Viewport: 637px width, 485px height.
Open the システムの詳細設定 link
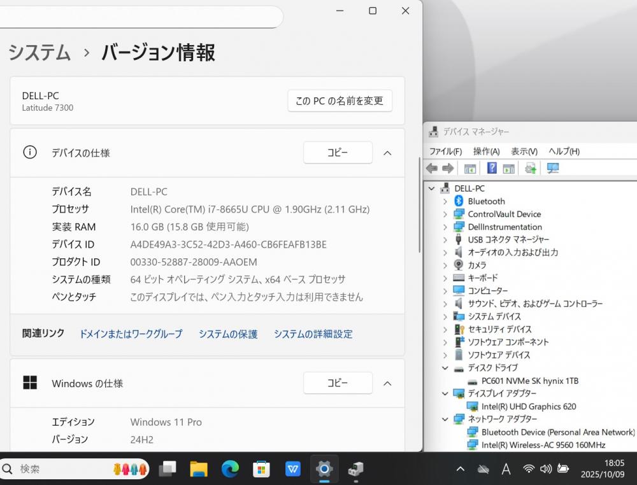[x=313, y=334]
